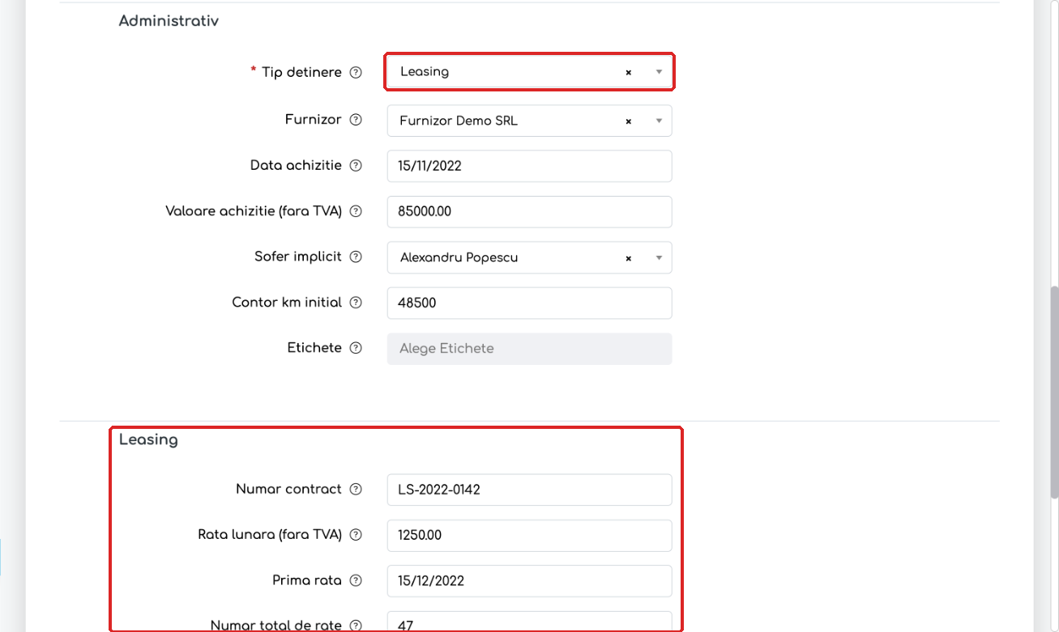Click help icon next to Contor km initial
The image size is (1059, 632).
pyautogui.click(x=356, y=303)
